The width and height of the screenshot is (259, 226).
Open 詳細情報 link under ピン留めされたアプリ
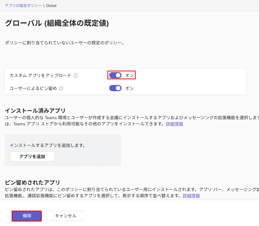tap(191, 196)
